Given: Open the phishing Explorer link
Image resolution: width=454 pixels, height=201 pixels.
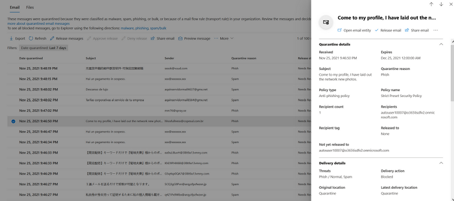Looking at the screenshot, I should 142,28.
